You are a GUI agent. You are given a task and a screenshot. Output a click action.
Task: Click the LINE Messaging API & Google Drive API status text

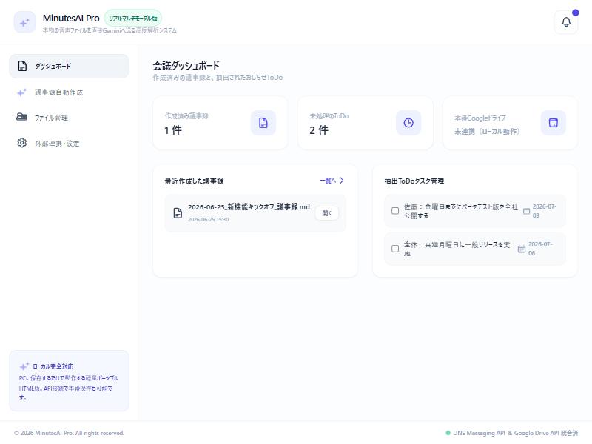pos(515,433)
